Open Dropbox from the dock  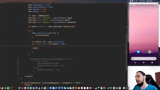click(22, 88)
